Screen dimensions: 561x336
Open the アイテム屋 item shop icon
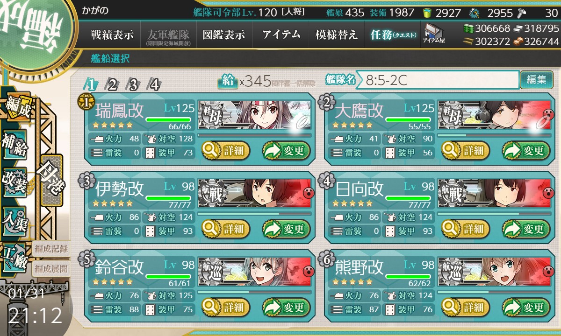[x=433, y=34]
